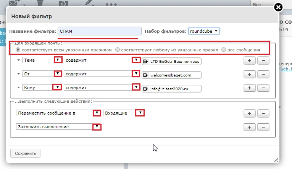The image size is (292, 169).
Task: Close the Новый фильтр dialog
Action: 279,7
